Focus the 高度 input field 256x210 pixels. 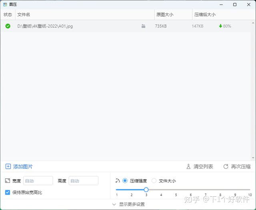(x=84, y=181)
